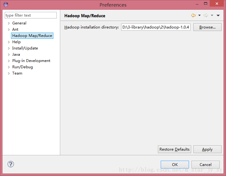226x176 pixels.
Task: Expand the Install/Update tree node
Action: [x=9, y=48]
